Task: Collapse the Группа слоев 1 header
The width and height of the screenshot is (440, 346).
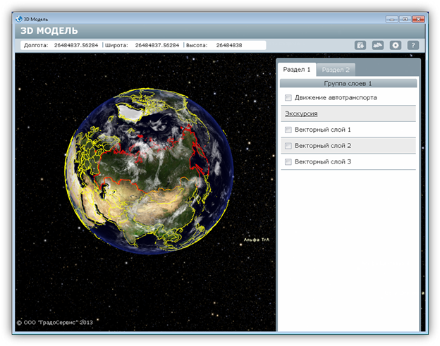Action: tap(348, 83)
